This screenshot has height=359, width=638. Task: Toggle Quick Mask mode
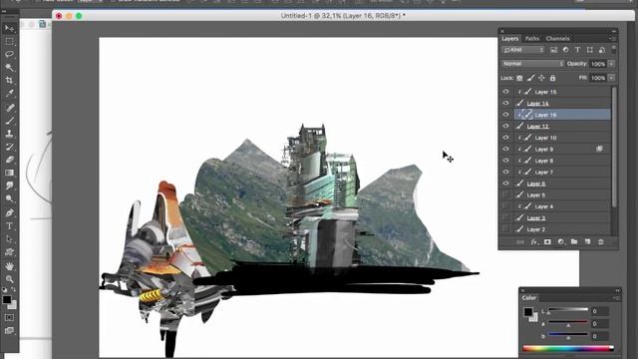[9, 317]
